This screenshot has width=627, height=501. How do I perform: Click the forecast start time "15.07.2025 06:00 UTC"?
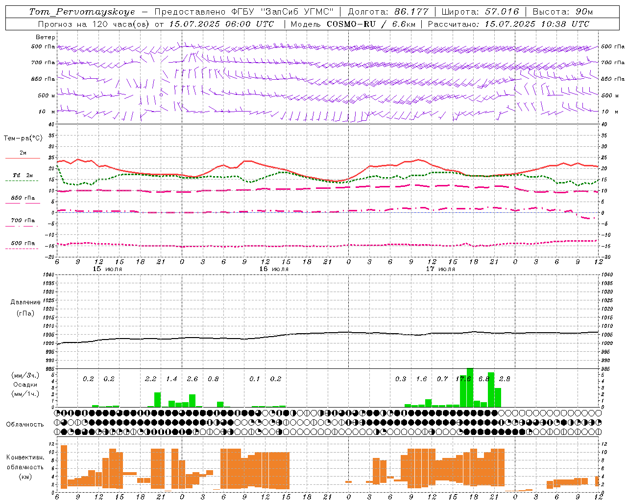(x=221, y=24)
